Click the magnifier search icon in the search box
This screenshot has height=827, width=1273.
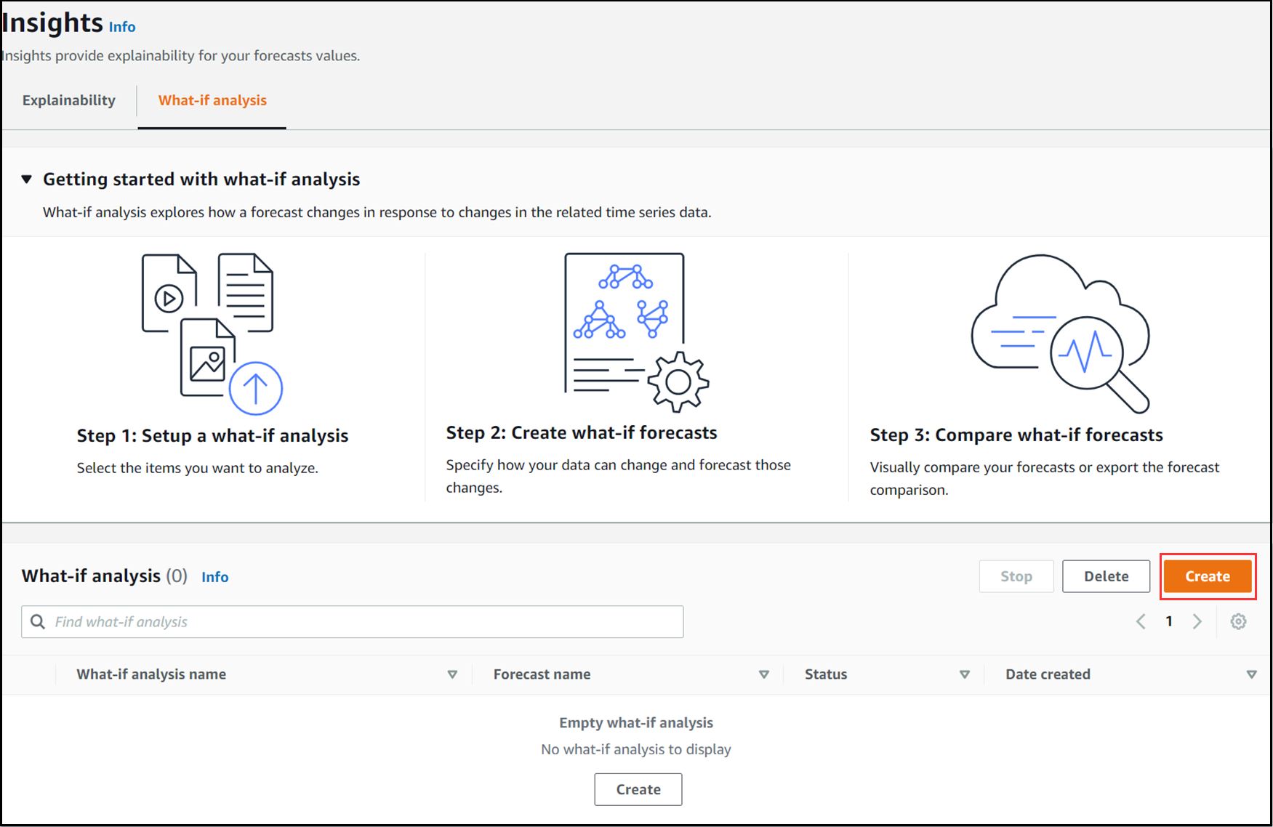tap(38, 622)
